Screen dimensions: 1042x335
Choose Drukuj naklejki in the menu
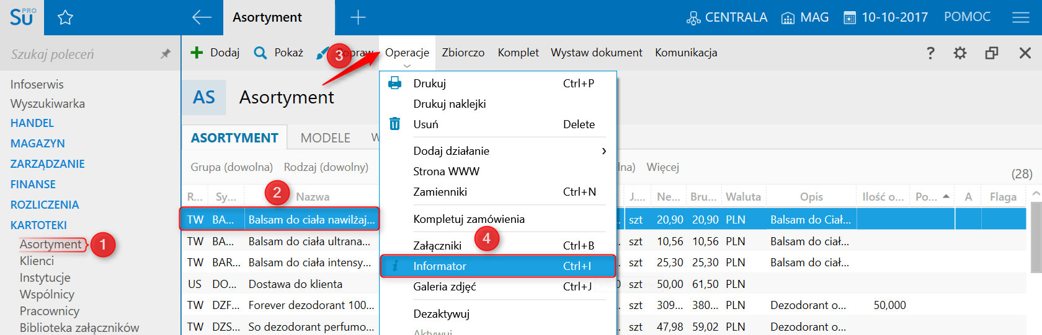[450, 104]
